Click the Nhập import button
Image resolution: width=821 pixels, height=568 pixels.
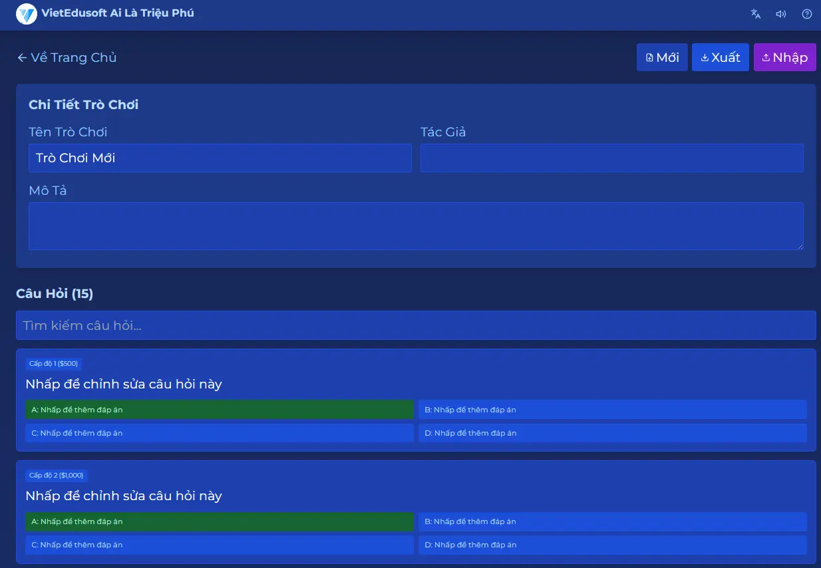785,57
